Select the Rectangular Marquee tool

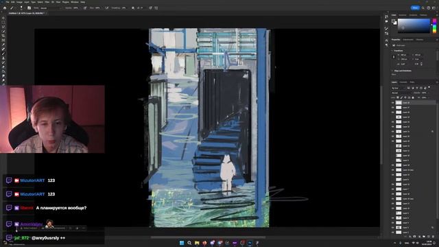3,22
